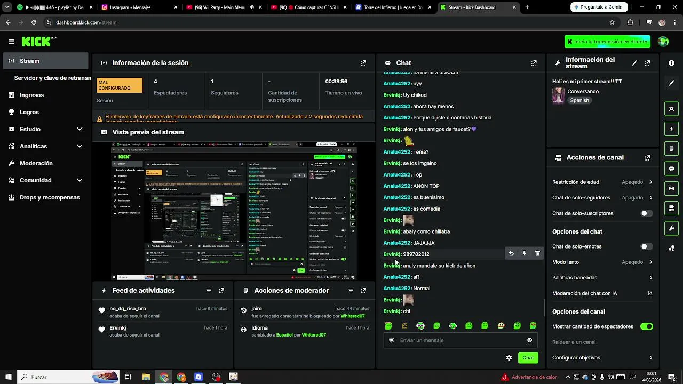Edit stream info with the pencil icon in panel header

tap(634, 63)
